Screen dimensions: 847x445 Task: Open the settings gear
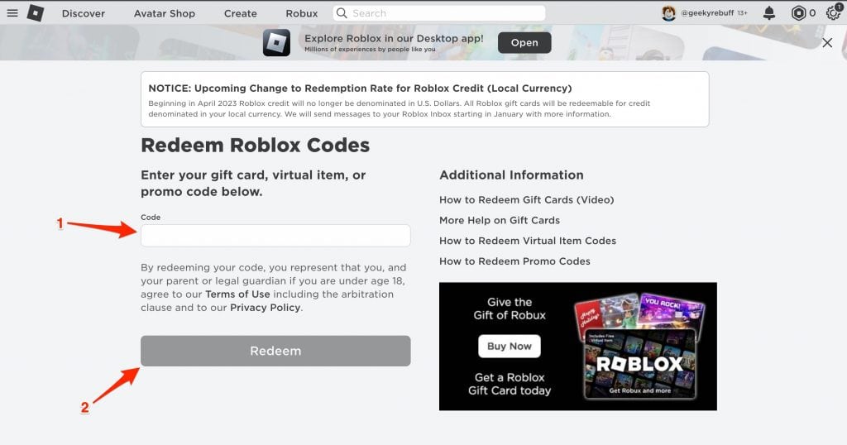[x=834, y=13]
